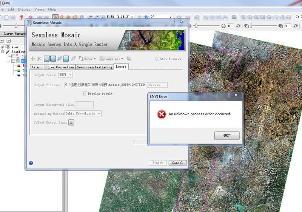
Task: Toggle visibility checkbox of the highlighted mosaic layer
Action: point(13,61)
